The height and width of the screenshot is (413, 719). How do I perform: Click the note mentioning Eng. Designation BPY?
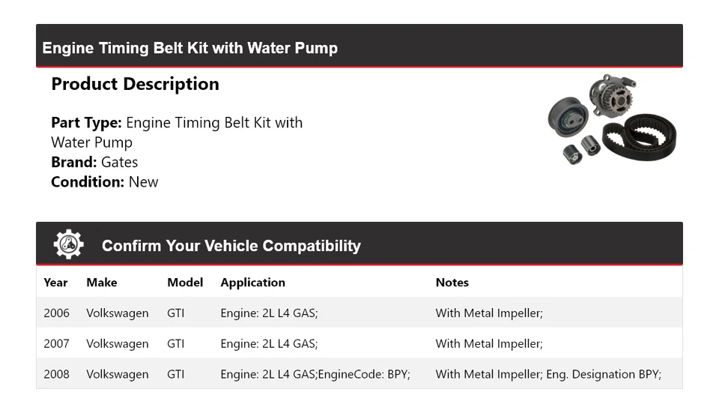coord(548,374)
